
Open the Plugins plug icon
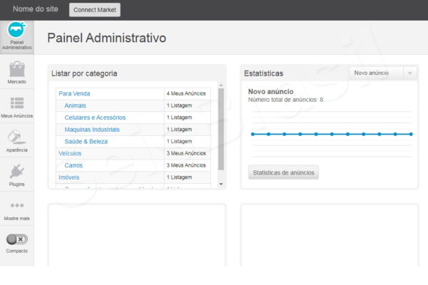tap(16, 172)
